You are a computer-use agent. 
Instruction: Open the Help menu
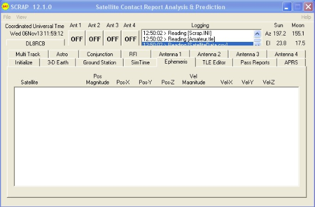click(306, 17)
